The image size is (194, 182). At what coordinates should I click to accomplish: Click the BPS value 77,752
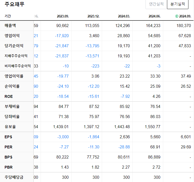93,157
